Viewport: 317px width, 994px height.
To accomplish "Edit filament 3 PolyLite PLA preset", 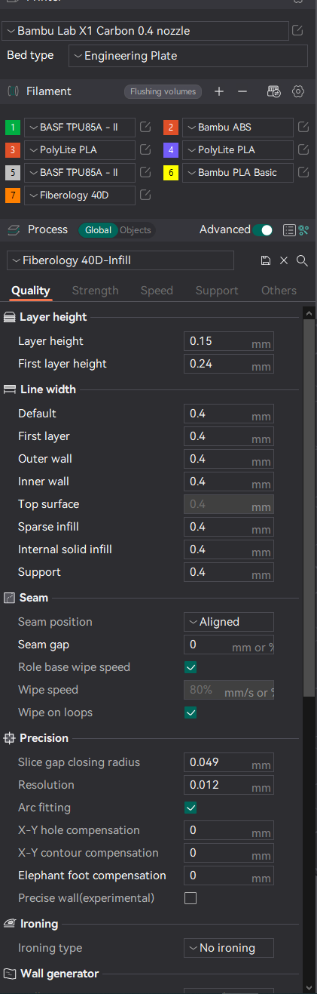I will tap(146, 149).
